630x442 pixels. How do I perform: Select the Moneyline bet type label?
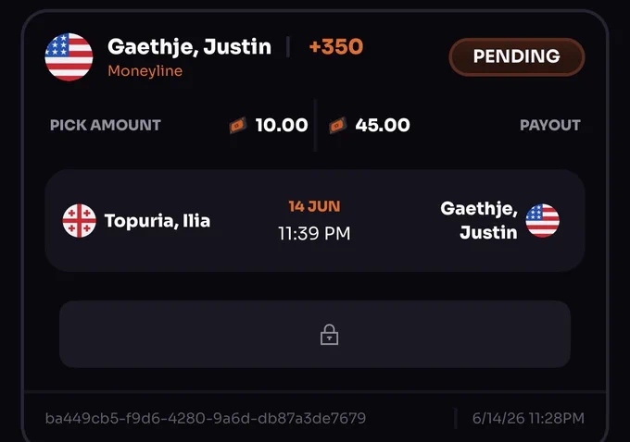tap(145, 71)
